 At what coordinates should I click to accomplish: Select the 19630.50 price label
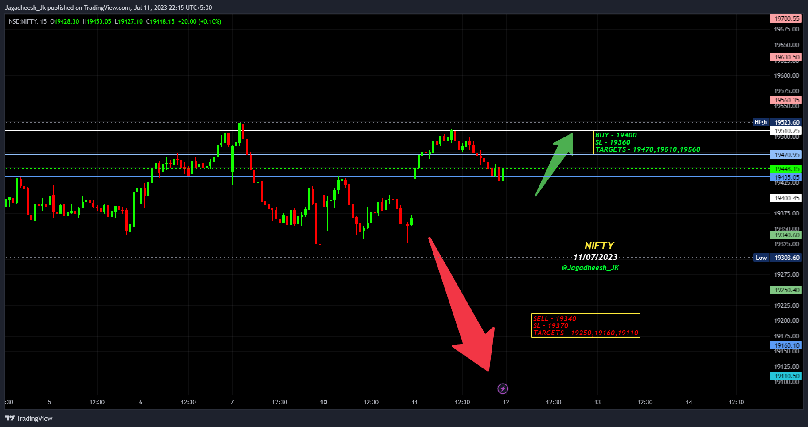click(786, 57)
